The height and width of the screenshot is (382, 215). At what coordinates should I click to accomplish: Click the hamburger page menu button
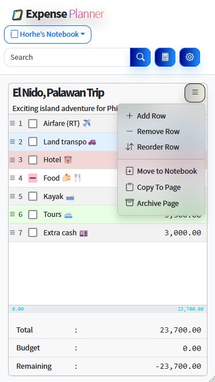tap(195, 93)
